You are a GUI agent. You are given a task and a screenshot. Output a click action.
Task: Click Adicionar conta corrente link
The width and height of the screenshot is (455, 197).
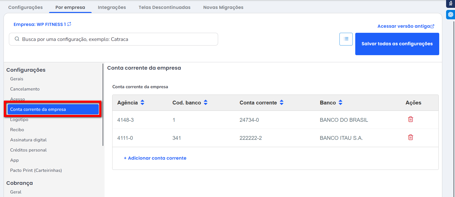(x=155, y=158)
